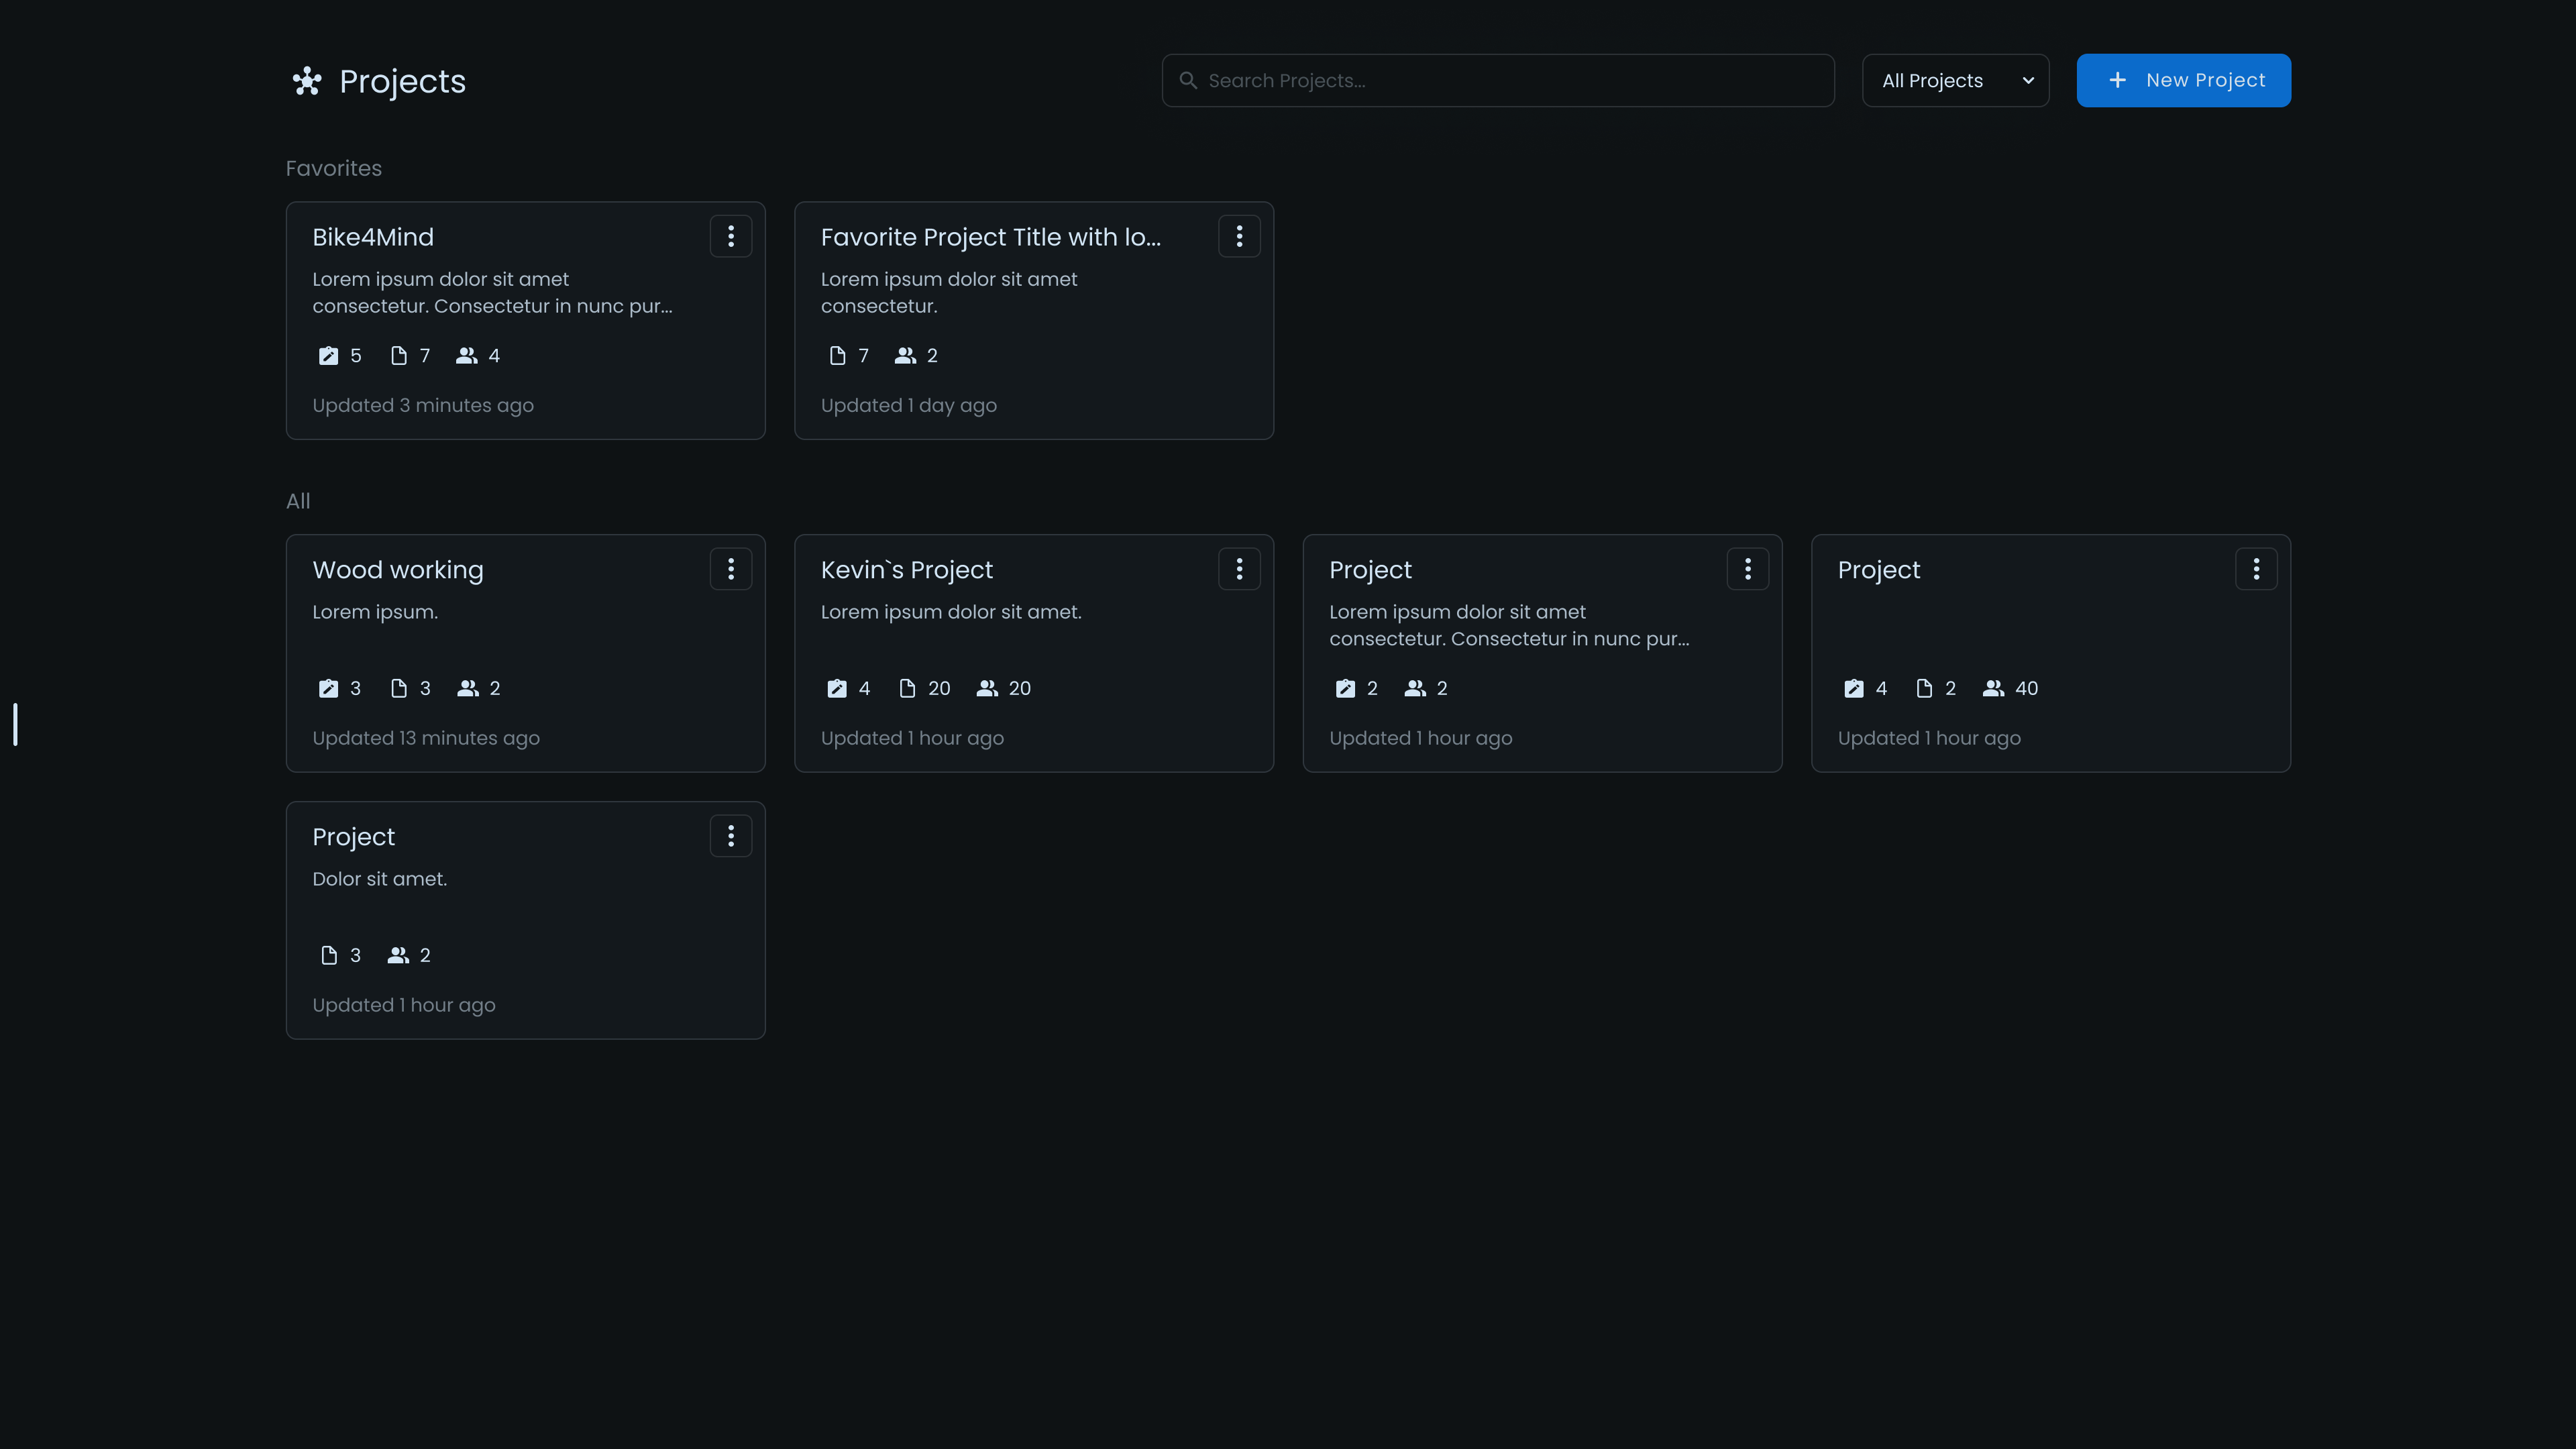Click the New Project button
Screen dimensions: 2576x1449
[2183, 80]
